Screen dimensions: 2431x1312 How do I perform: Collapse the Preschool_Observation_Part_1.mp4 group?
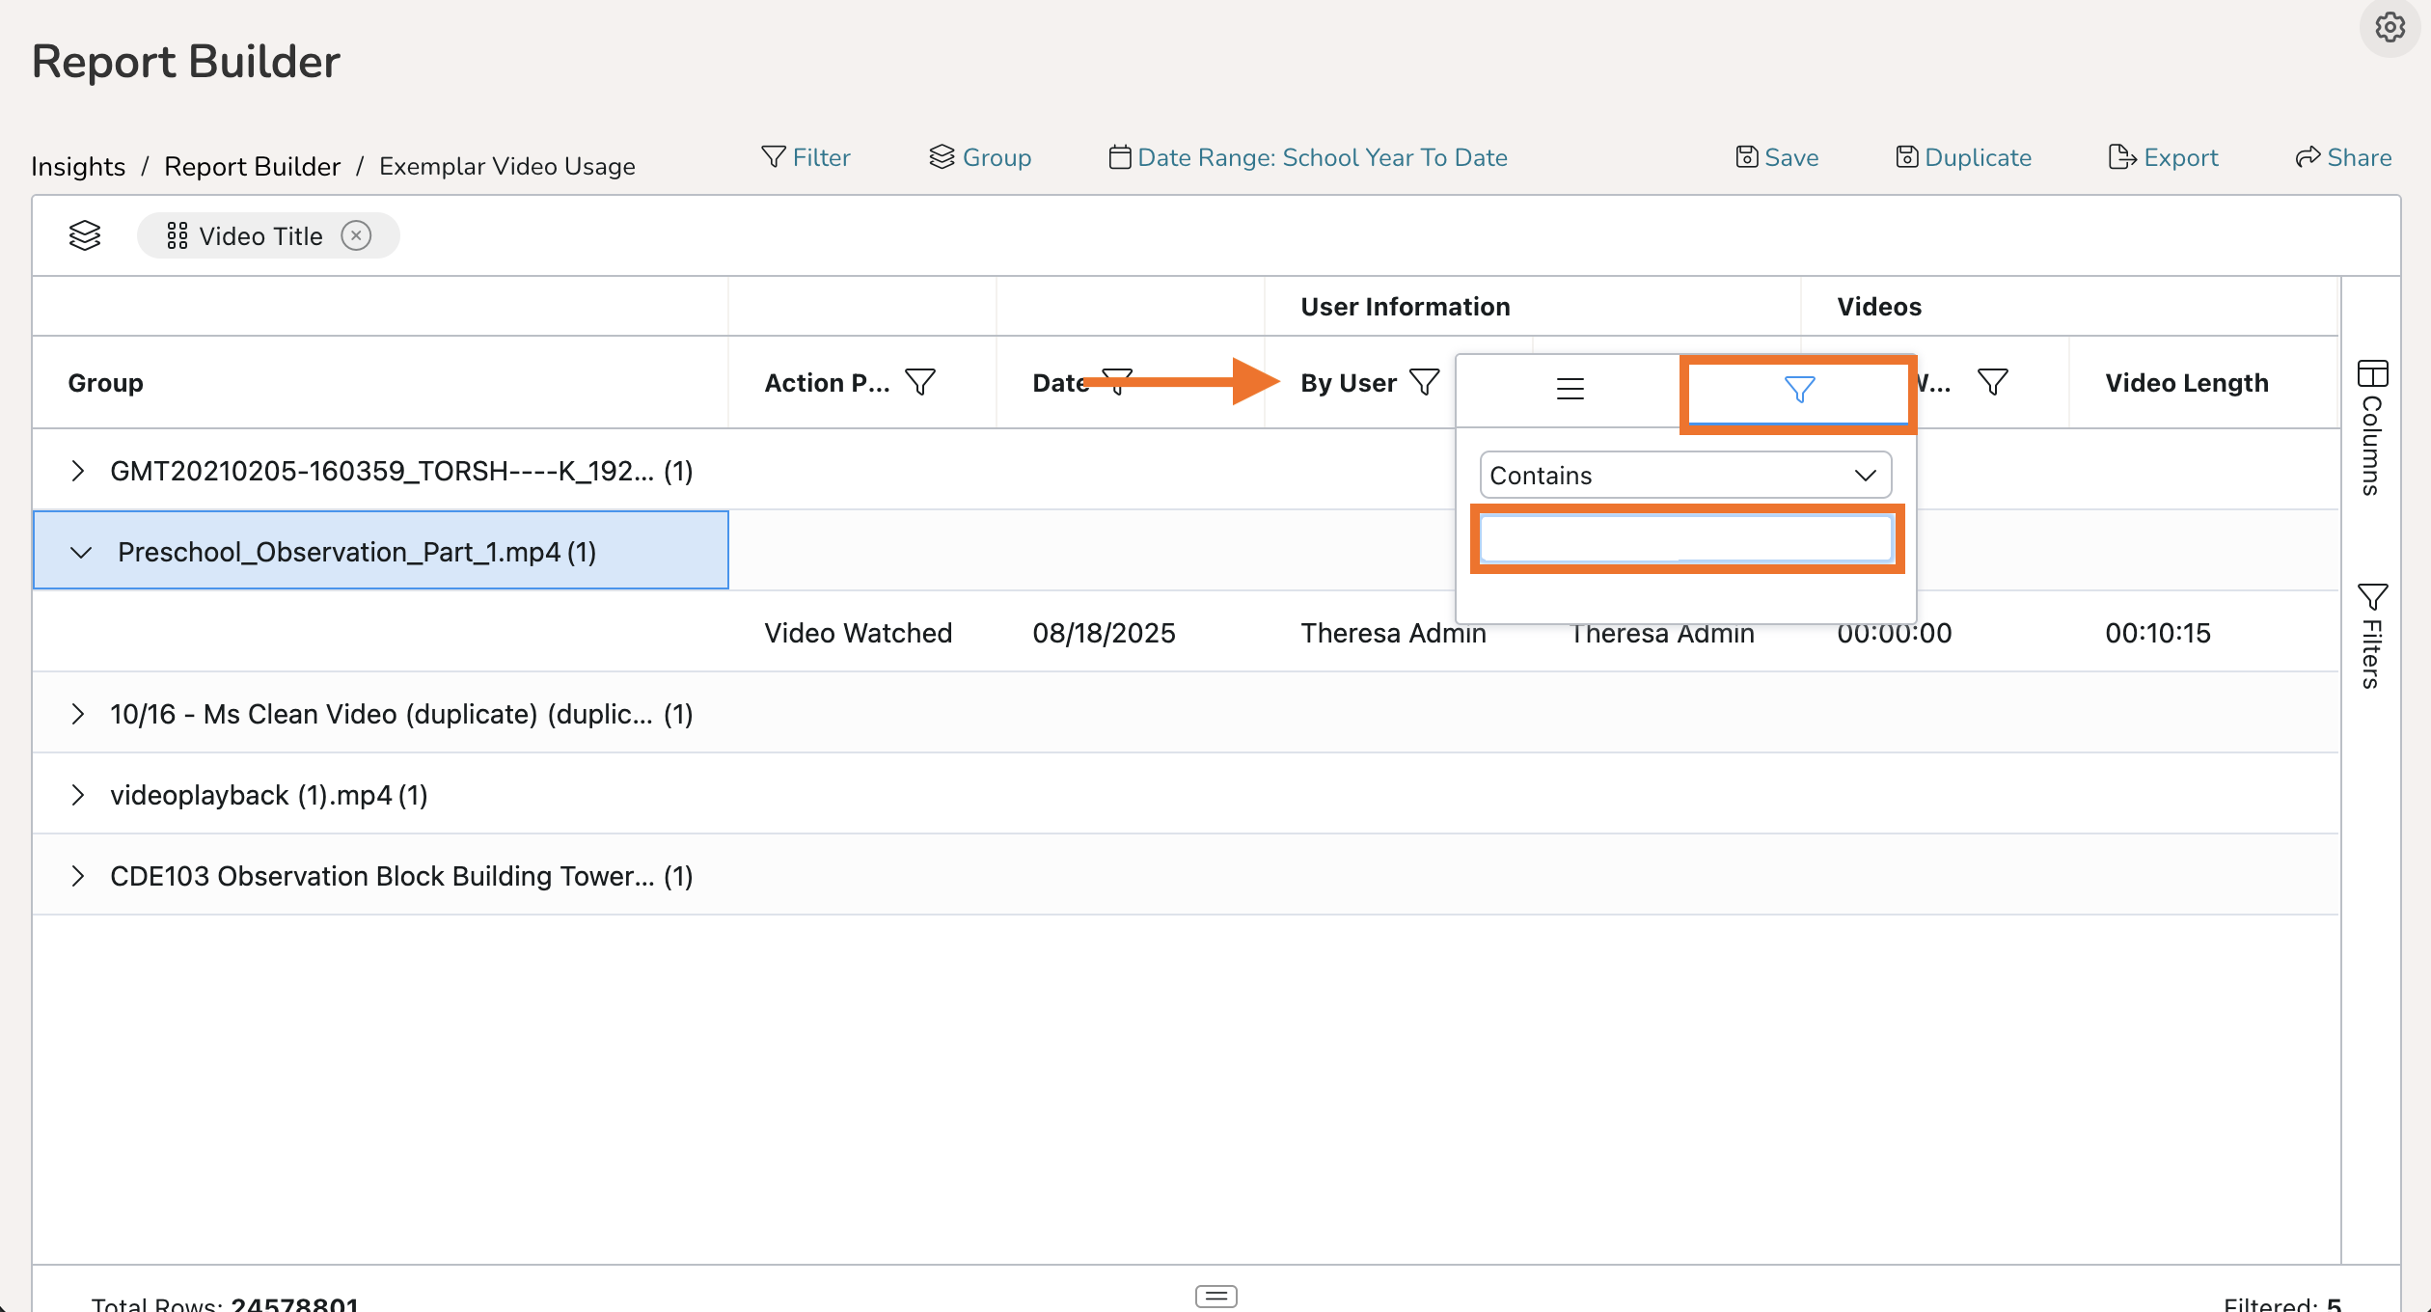point(81,552)
